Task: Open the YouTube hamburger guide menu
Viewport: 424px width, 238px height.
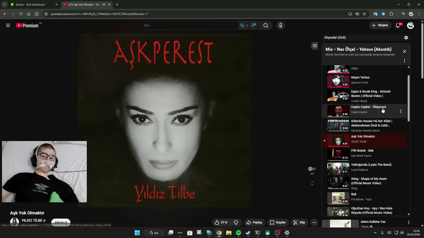Action: click(8, 25)
